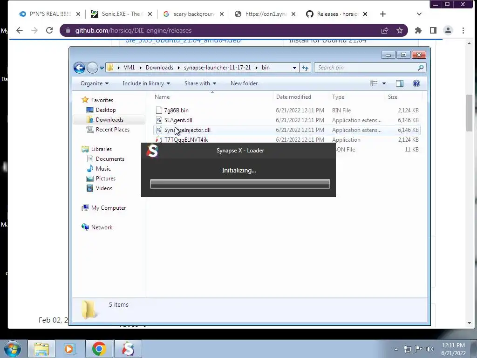Screen dimensions: 477x358
Task: Select the bin breadcrumb segment
Action: pyautogui.click(x=266, y=68)
